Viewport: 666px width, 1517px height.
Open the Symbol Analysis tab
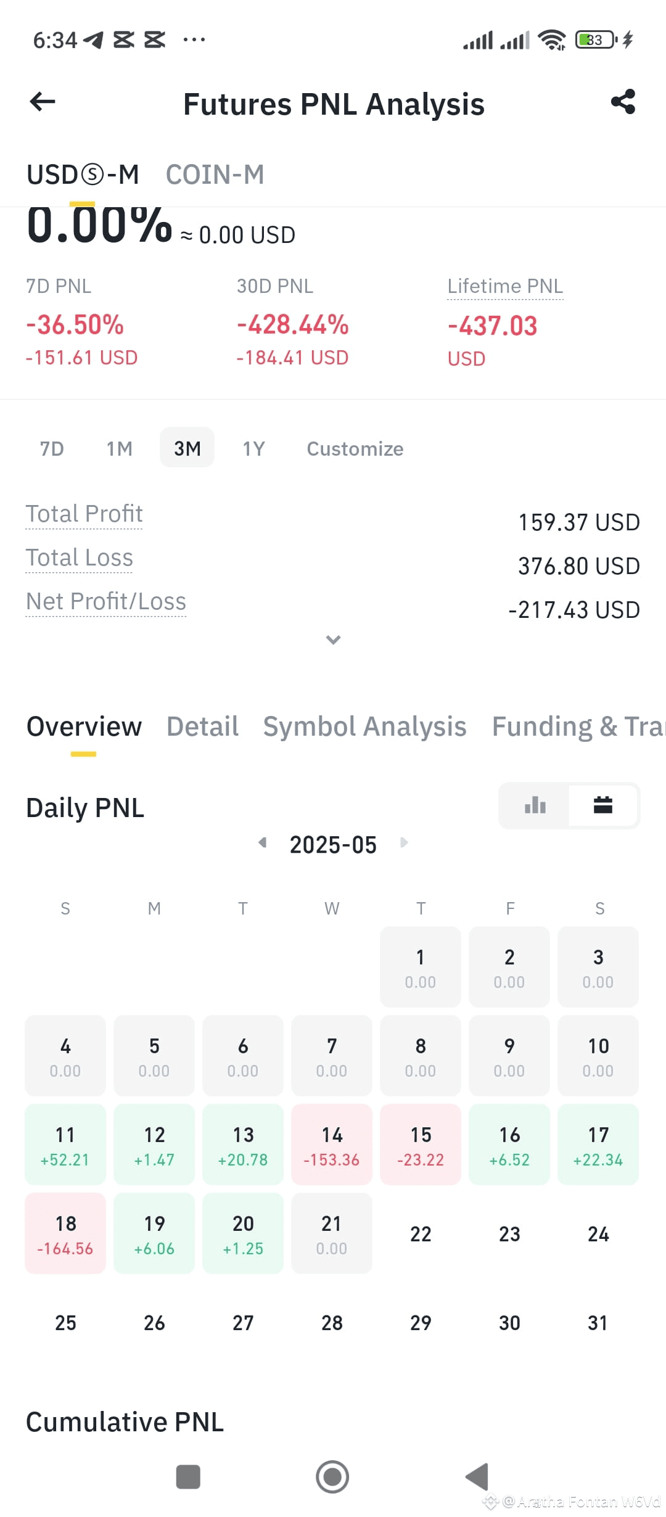point(364,726)
